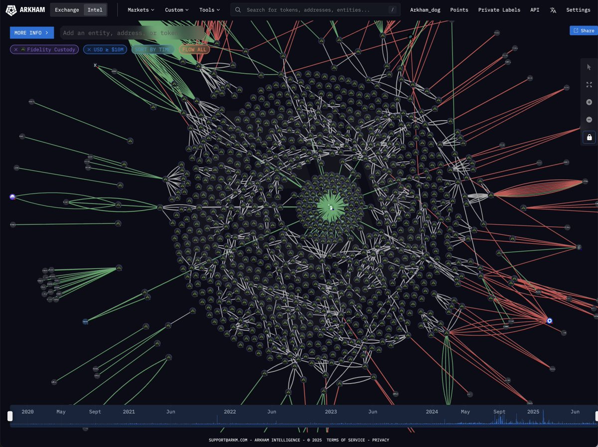
Task: Click the padlock lock-graph icon
Action: [589, 137]
